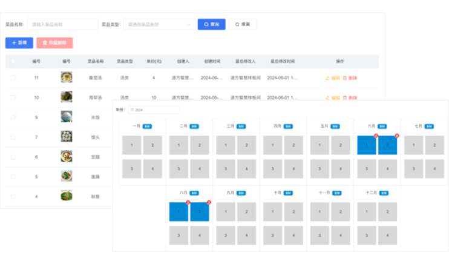Click the blue copy badge beside 六月
449x264 pixels.
click(x=382, y=127)
